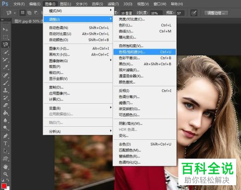Click the width field showing 10 像素
Screen dimensions: 241x190
[x=126, y=13]
